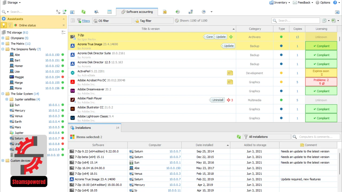This screenshot has height=192, width=342.
Task: Sort by Date installed column
Action: [x=206, y=145]
